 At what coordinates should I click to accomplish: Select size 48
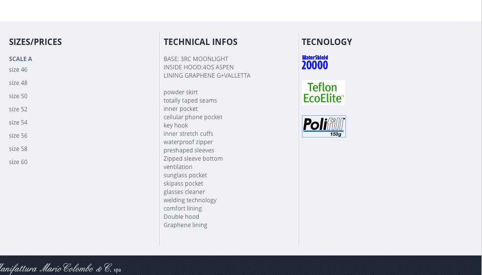coord(18,83)
